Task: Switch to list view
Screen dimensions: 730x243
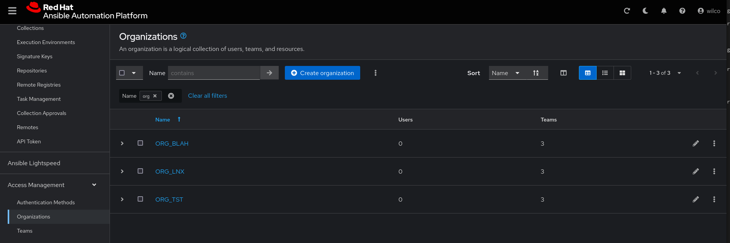Action: (x=605, y=73)
